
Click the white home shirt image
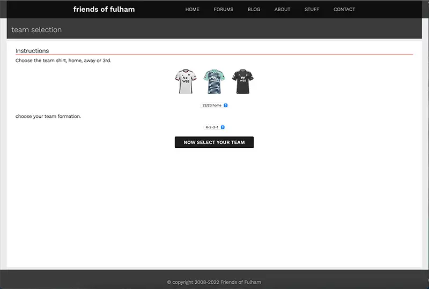point(186,82)
